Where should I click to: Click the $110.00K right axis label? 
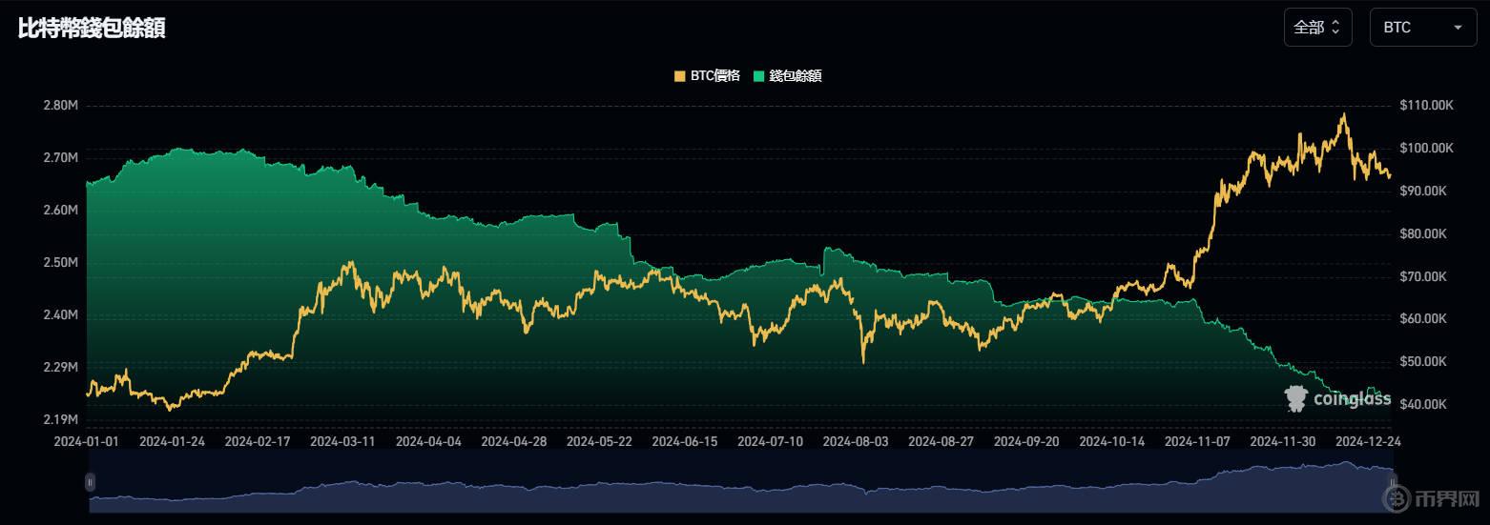tap(1426, 105)
